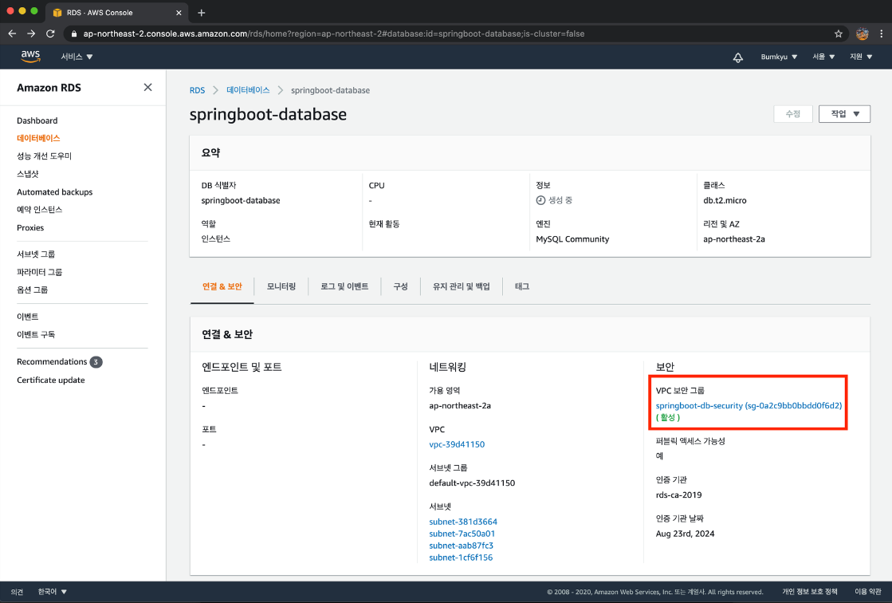Open 파라미터 그룹 in sidebar
The image size is (892, 603).
click(x=39, y=272)
